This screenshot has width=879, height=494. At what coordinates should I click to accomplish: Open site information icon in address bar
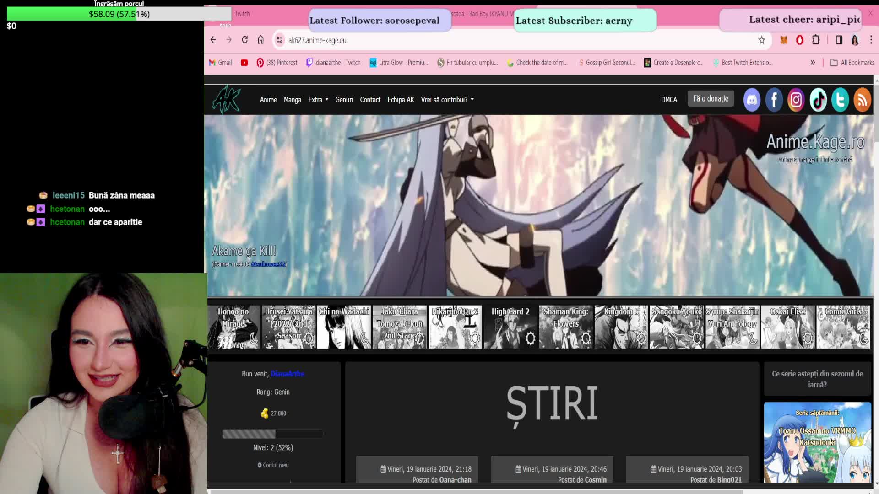pos(279,40)
